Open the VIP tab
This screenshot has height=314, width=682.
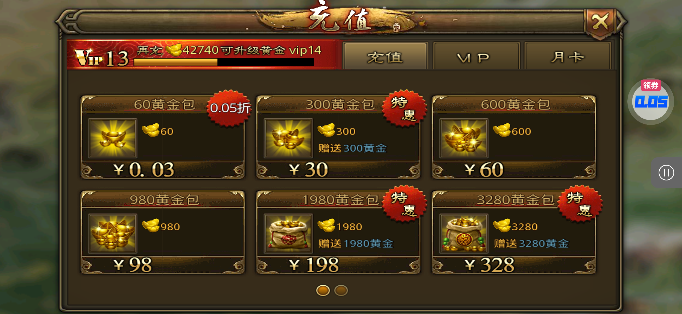click(475, 56)
